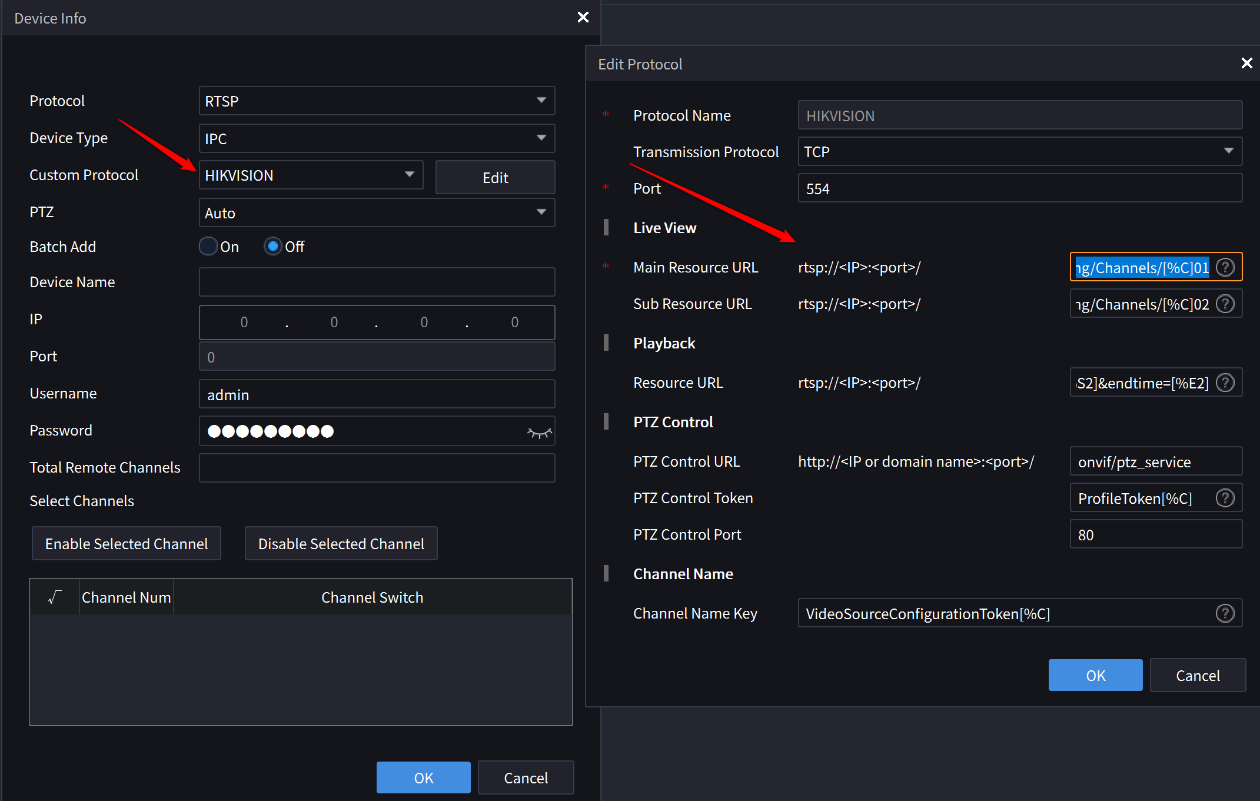The height and width of the screenshot is (801, 1260).
Task: Open the Protocol dropdown showing RTSP
Action: 541,101
